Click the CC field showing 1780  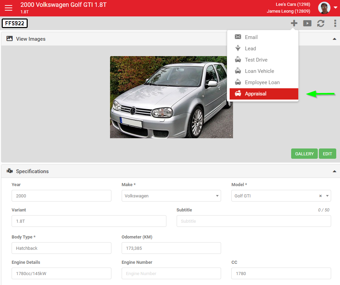[x=281, y=273]
